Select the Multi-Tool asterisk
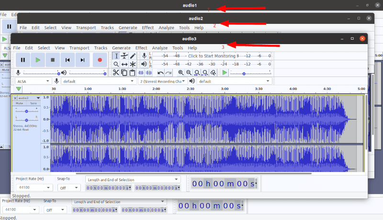This screenshot has height=220, width=383. pos(133,64)
